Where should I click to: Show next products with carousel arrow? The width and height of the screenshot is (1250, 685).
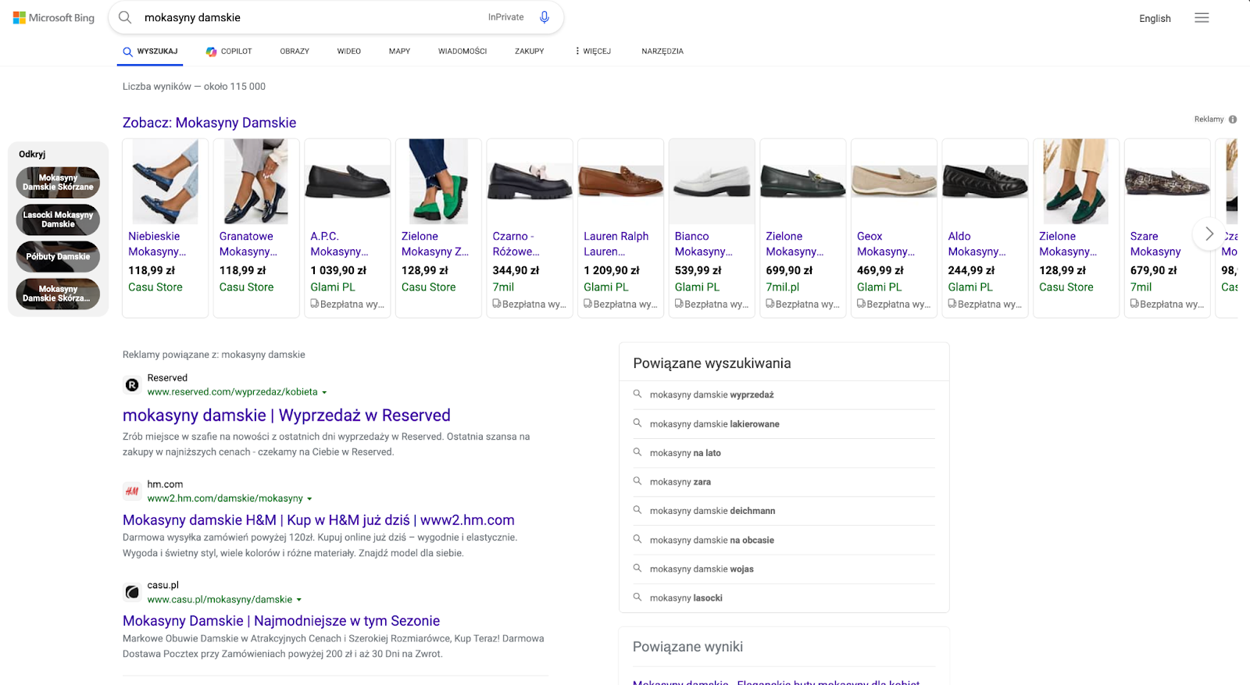1209,234
